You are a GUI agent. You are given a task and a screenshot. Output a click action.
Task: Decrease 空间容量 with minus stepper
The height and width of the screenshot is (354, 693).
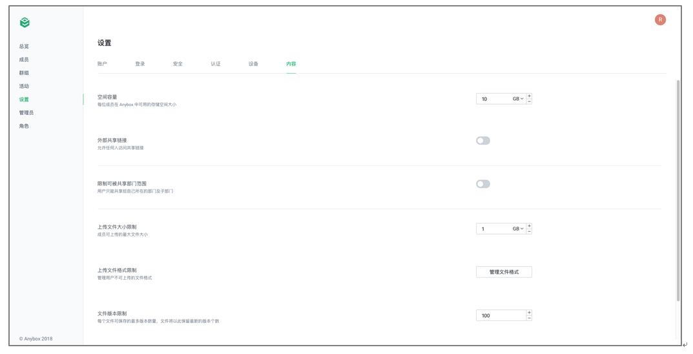(529, 101)
